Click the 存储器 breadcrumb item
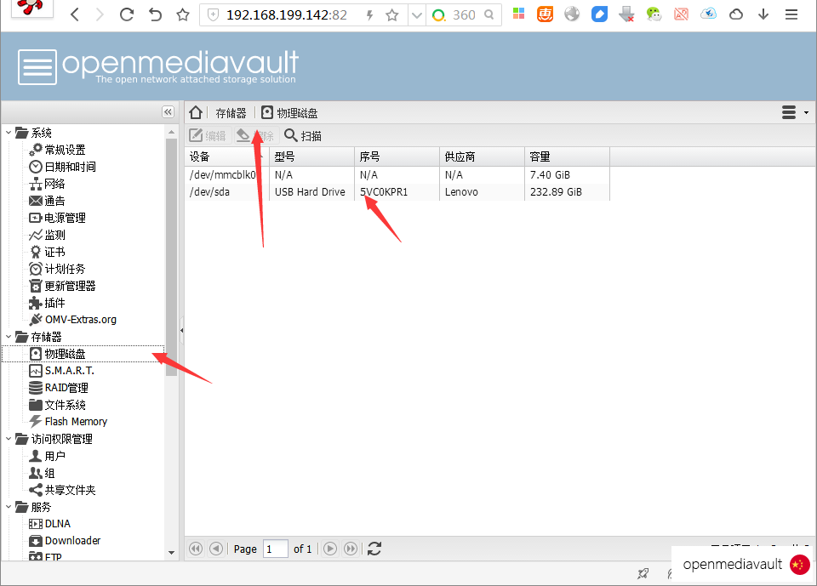Screen dimensions: 817x586 click(x=231, y=113)
